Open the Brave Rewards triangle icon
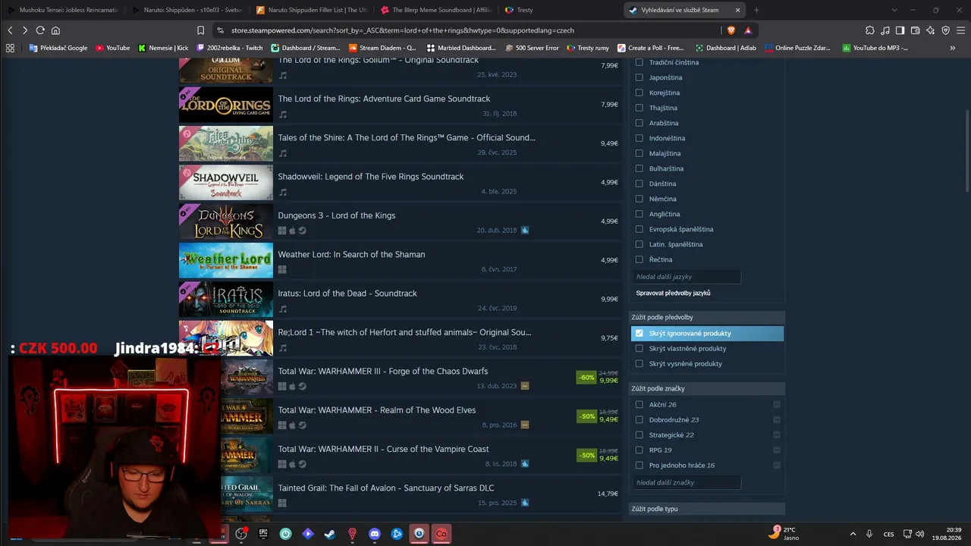Image resolution: width=971 pixels, height=546 pixels. coord(748,30)
